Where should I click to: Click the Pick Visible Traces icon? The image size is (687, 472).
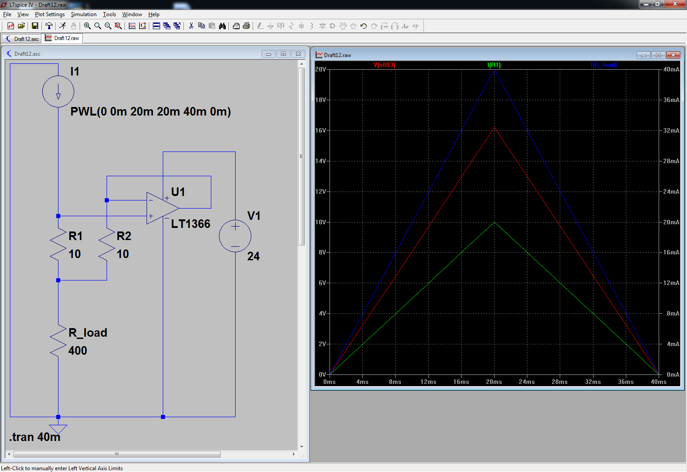point(132,26)
